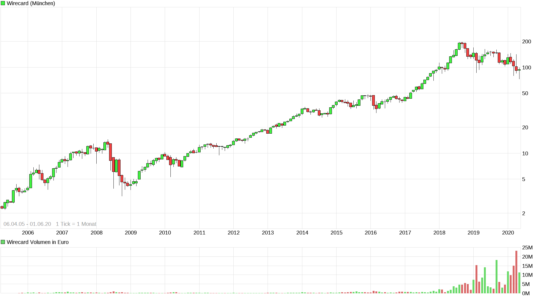Click the green Wirecard (München) legend square

pos(3,3)
